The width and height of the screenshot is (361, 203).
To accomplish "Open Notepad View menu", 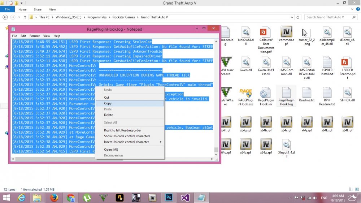I will [x=47, y=36].
